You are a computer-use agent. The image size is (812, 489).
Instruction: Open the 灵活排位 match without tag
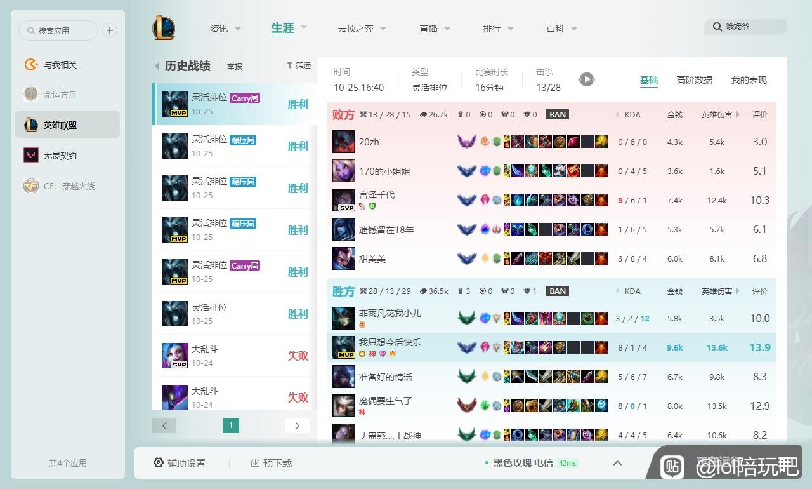click(235, 314)
